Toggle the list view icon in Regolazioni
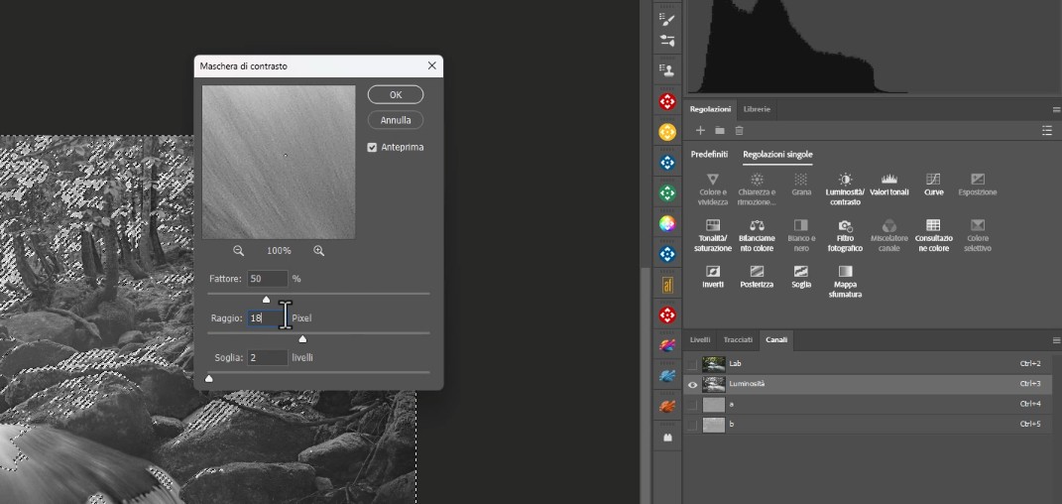Viewport: 1062px width, 504px height. (x=1047, y=130)
